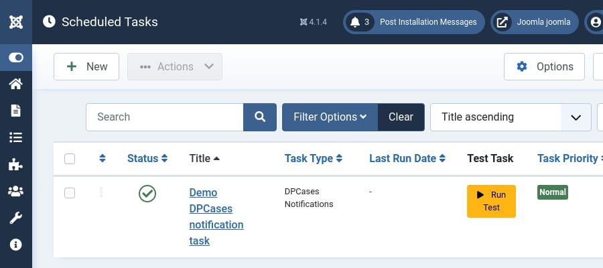Run Test for the Demo task
Screen dimensions: 603x268
point(492,201)
